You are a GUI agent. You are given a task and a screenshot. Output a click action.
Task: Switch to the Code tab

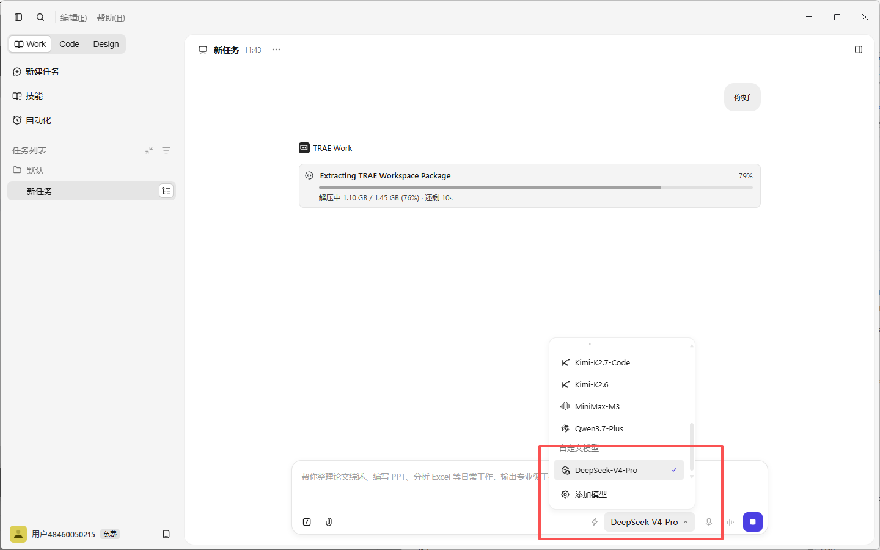click(69, 44)
